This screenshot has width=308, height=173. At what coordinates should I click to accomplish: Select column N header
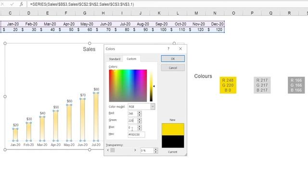[x=215, y=13]
